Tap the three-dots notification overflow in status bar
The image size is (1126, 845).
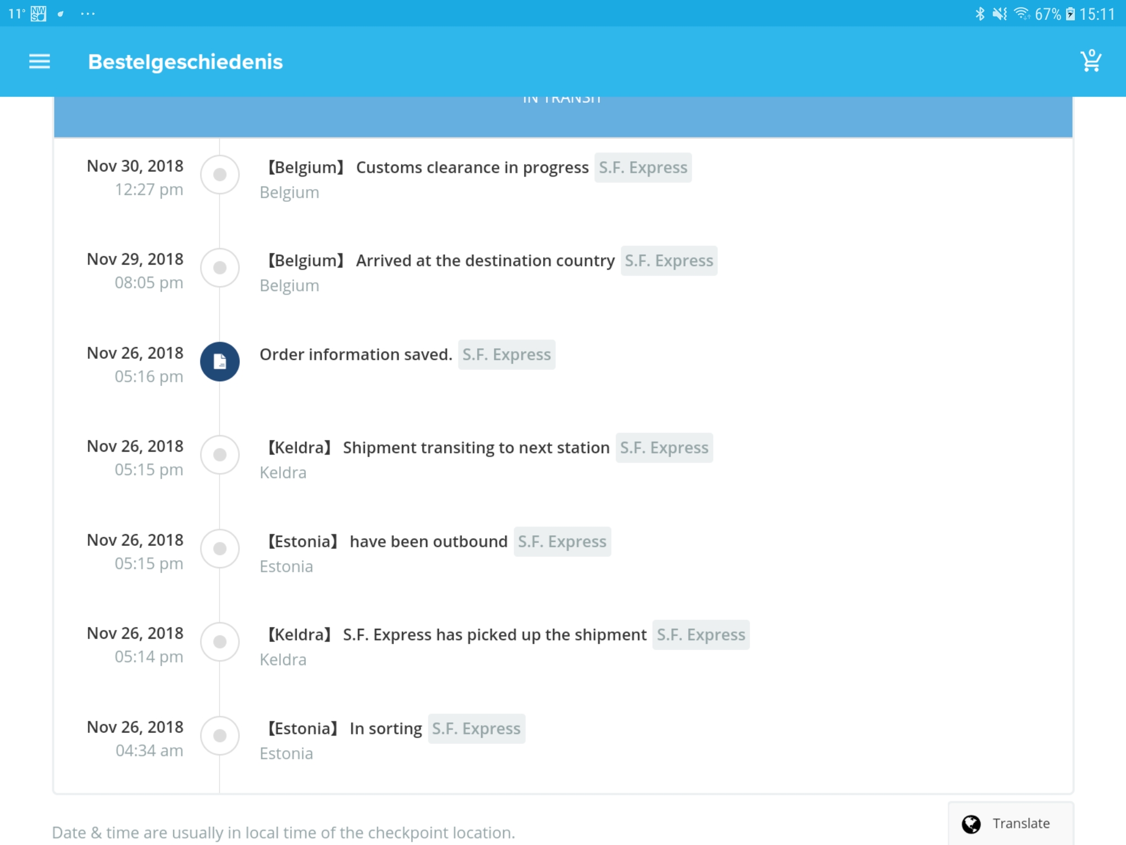(x=87, y=14)
